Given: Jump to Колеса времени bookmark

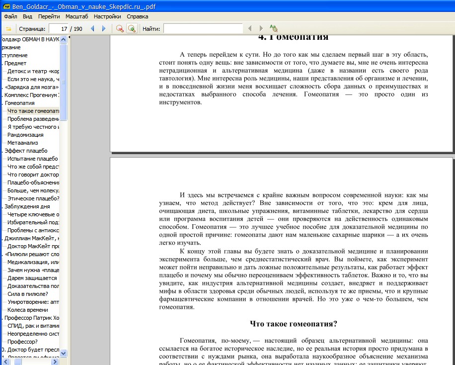Looking at the screenshot, I should [27, 310].
